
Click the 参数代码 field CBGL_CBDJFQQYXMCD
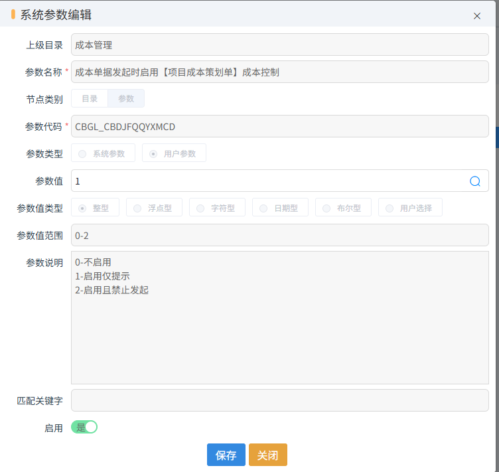click(x=280, y=126)
